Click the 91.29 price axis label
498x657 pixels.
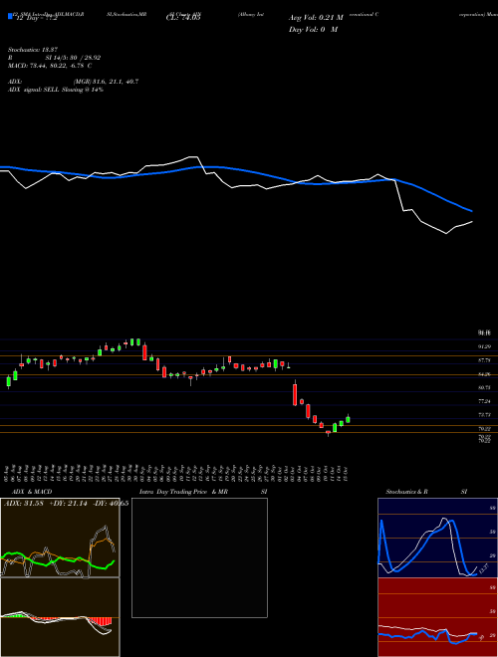pyautogui.click(x=484, y=346)
